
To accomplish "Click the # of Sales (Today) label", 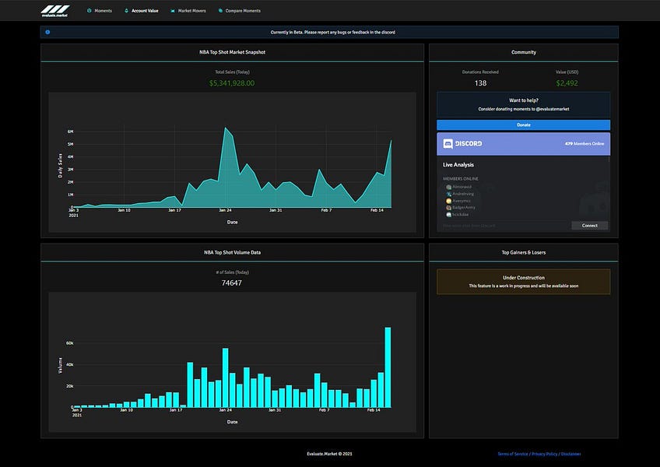I will [233, 272].
